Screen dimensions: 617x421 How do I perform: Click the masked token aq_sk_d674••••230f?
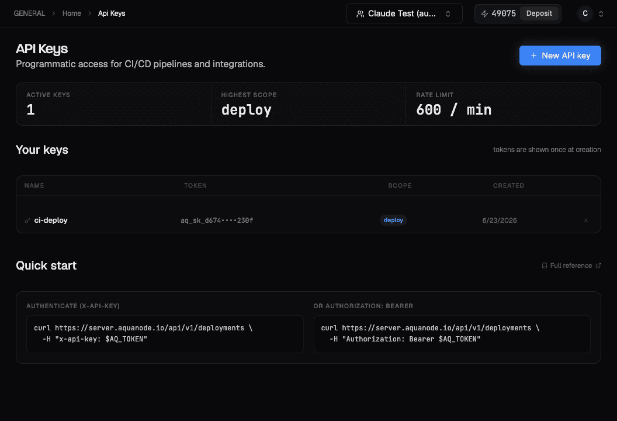[217, 220]
